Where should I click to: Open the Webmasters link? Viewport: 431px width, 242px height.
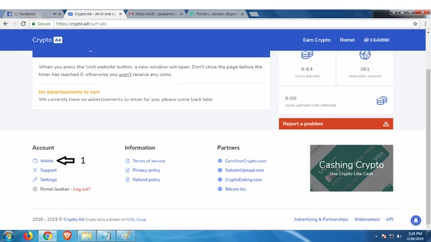pyautogui.click(x=367, y=219)
